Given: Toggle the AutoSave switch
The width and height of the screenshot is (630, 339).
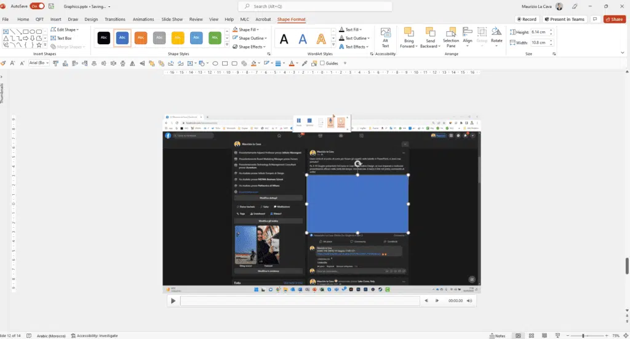Looking at the screenshot, I should 37,6.
